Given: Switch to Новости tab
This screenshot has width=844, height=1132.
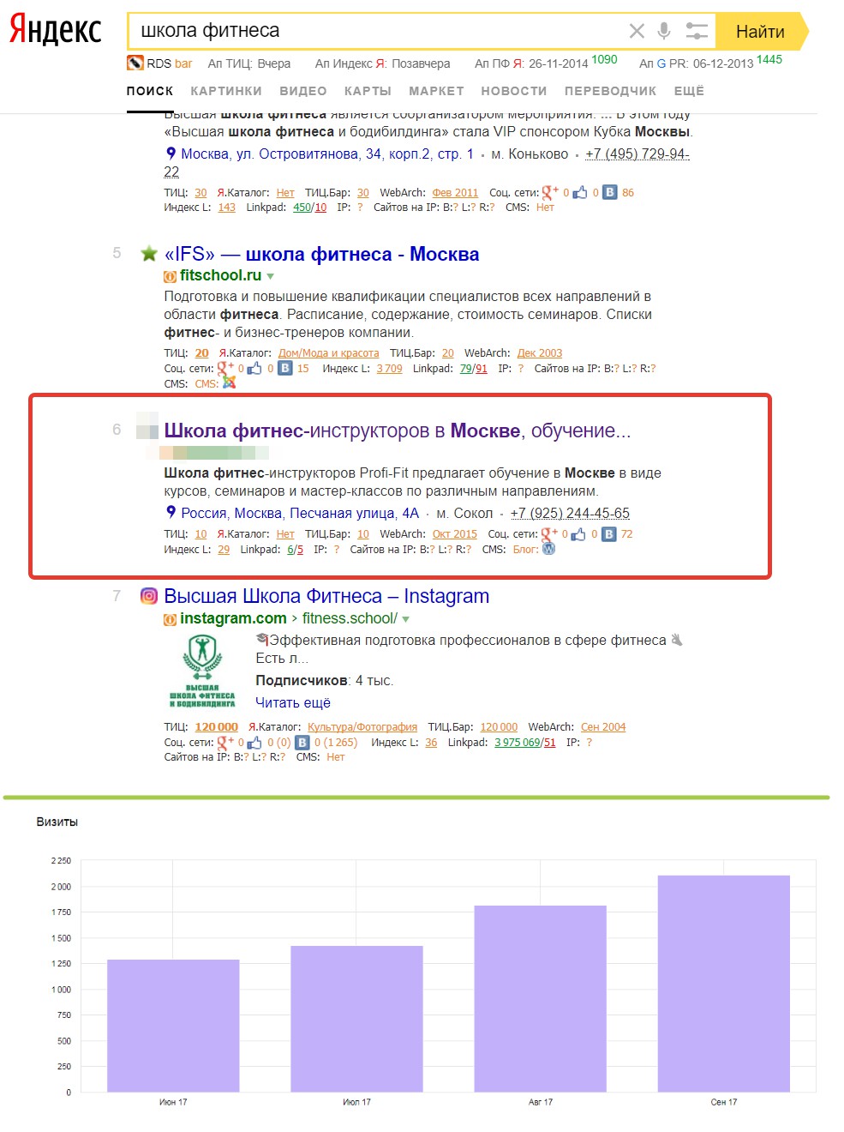Looking at the screenshot, I should click(513, 91).
